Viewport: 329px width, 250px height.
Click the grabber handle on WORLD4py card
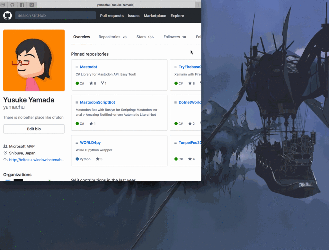pyautogui.click(x=76, y=143)
